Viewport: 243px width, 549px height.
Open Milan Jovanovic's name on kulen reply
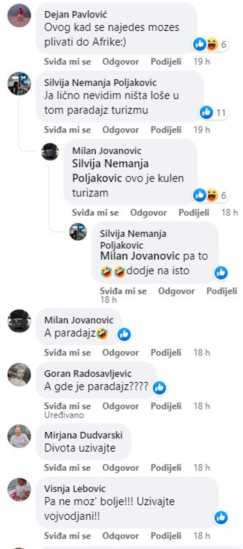107,151
